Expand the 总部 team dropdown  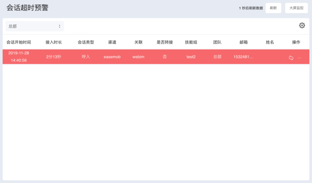pyautogui.click(x=35, y=26)
